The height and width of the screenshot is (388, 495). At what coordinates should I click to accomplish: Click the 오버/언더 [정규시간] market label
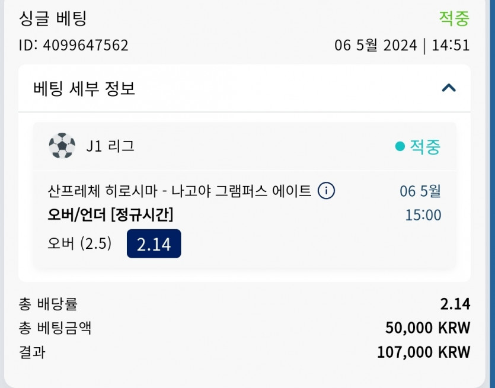pos(110,215)
